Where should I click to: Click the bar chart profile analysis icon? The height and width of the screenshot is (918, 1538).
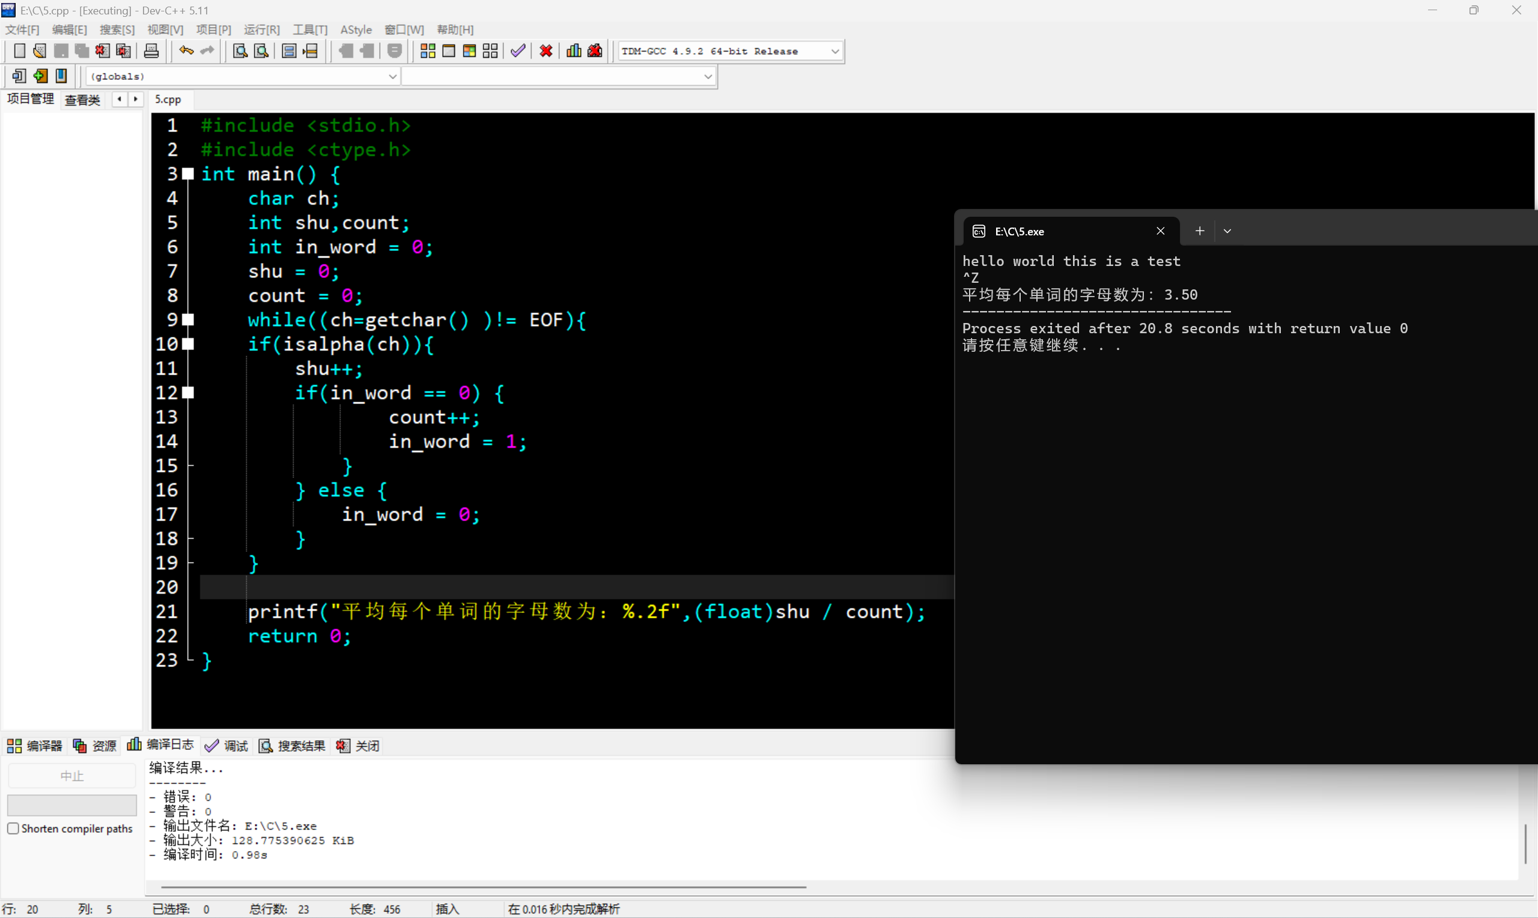tap(574, 50)
